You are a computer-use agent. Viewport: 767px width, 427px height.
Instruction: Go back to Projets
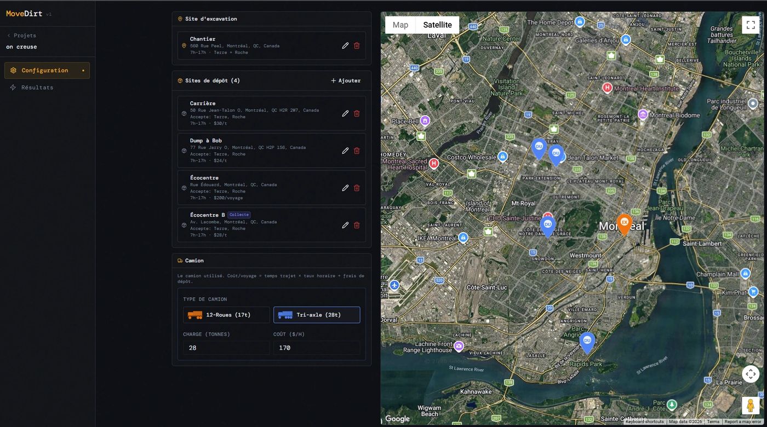[21, 36]
